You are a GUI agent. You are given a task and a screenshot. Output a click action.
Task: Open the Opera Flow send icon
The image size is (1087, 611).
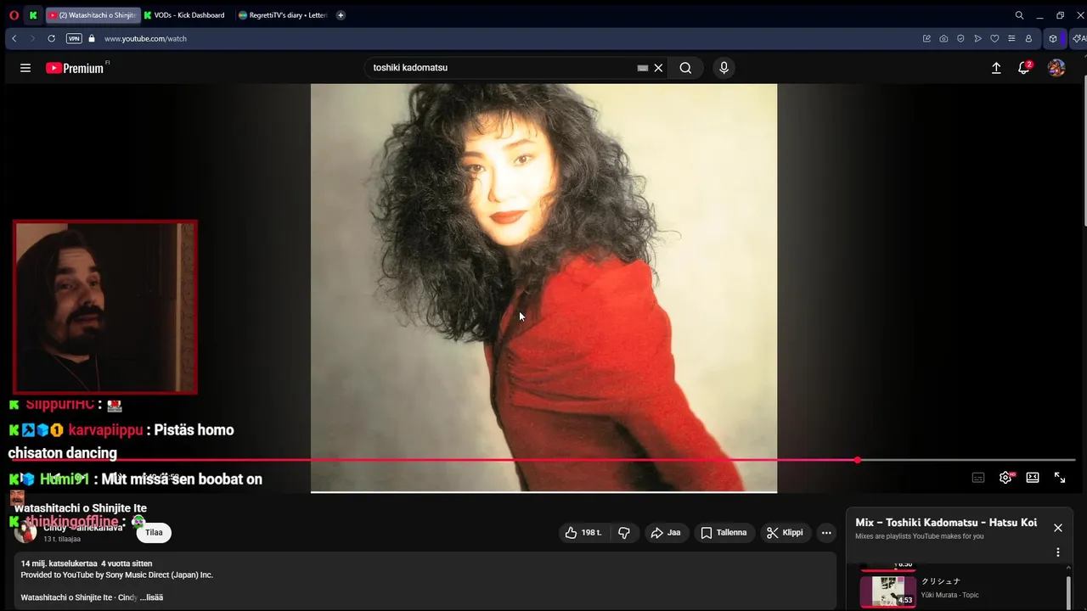tap(977, 38)
